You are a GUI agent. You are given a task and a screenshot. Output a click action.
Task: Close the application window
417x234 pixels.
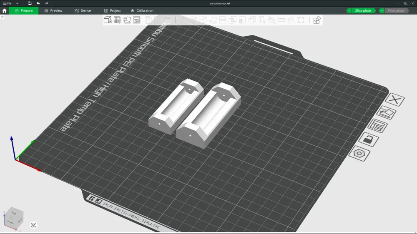413,3
